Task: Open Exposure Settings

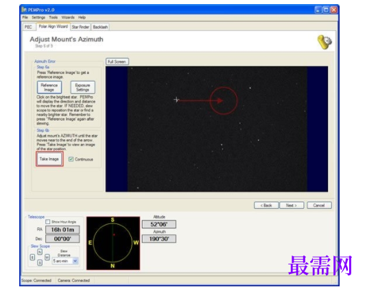Action: click(82, 88)
